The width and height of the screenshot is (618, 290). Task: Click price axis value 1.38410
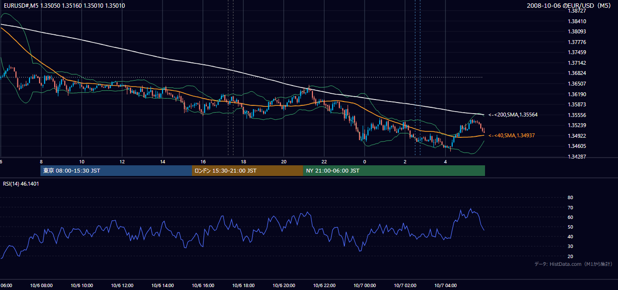577,21
